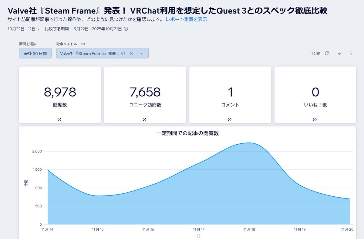Click the 比較する期間 comparison period text
The image size is (364, 239).
pos(83,29)
